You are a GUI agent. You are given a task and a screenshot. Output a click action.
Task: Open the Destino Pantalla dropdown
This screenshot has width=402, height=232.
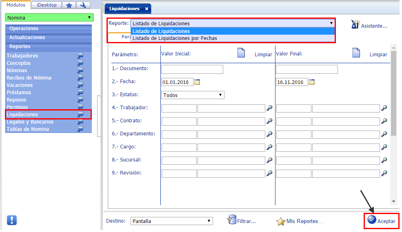pyautogui.click(x=171, y=221)
